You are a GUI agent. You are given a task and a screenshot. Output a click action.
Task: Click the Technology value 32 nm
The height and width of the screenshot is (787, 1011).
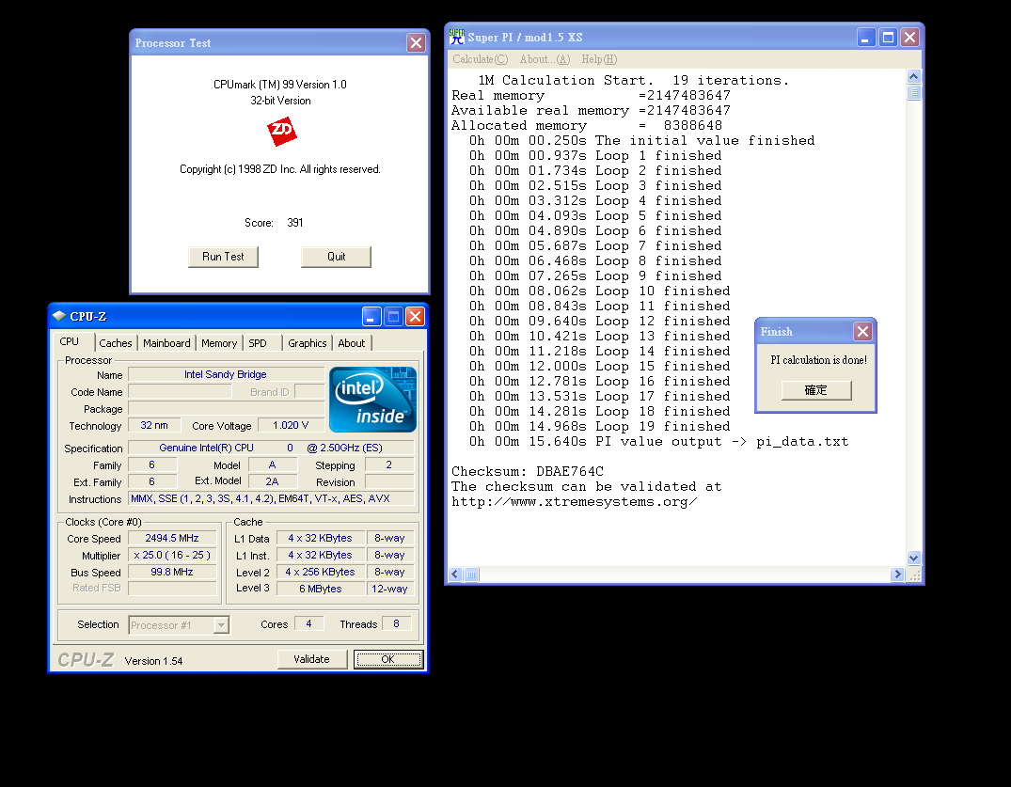[155, 425]
